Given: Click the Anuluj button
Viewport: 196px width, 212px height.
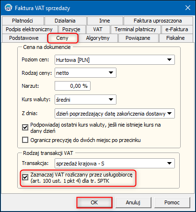Looking at the screenshot, I should click(133, 202).
